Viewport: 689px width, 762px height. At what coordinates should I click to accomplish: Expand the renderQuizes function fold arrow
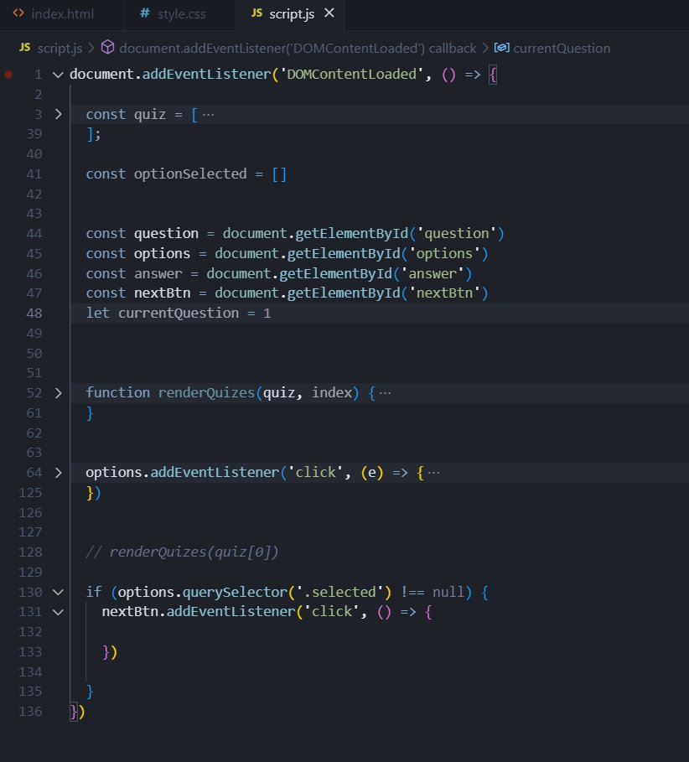[57, 391]
